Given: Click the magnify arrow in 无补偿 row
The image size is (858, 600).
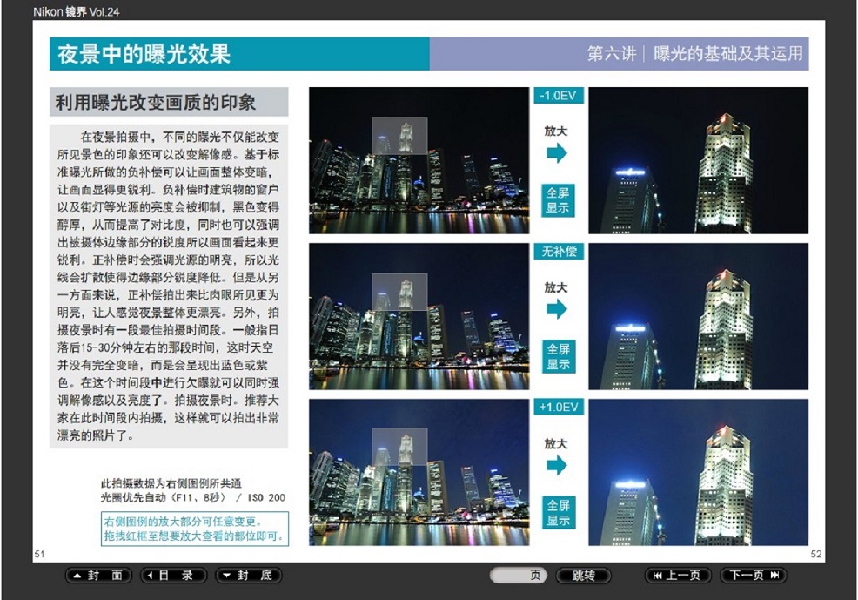Looking at the screenshot, I should click(557, 309).
